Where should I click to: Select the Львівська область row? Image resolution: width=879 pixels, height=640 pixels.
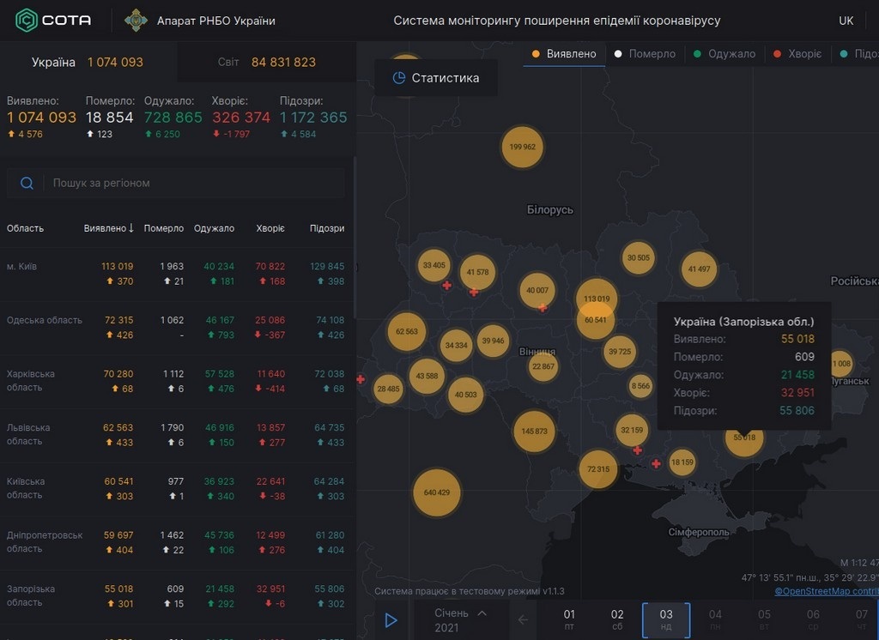[177, 436]
